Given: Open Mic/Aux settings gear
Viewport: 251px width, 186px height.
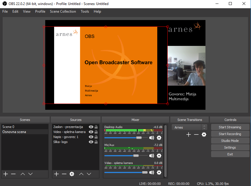Looking at the screenshot, I should click(159, 156).
